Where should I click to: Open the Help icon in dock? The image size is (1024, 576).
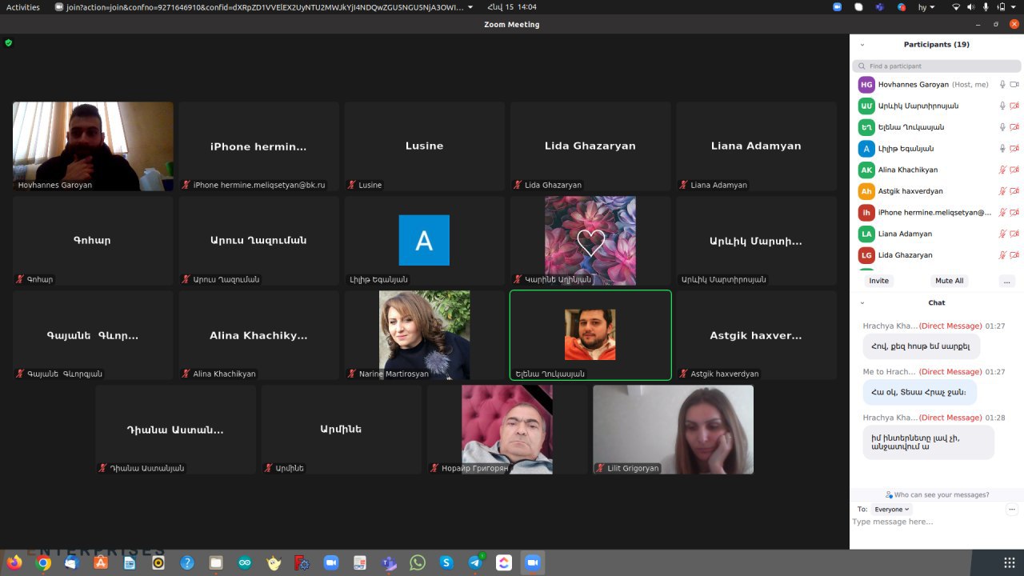[x=187, y=562]
